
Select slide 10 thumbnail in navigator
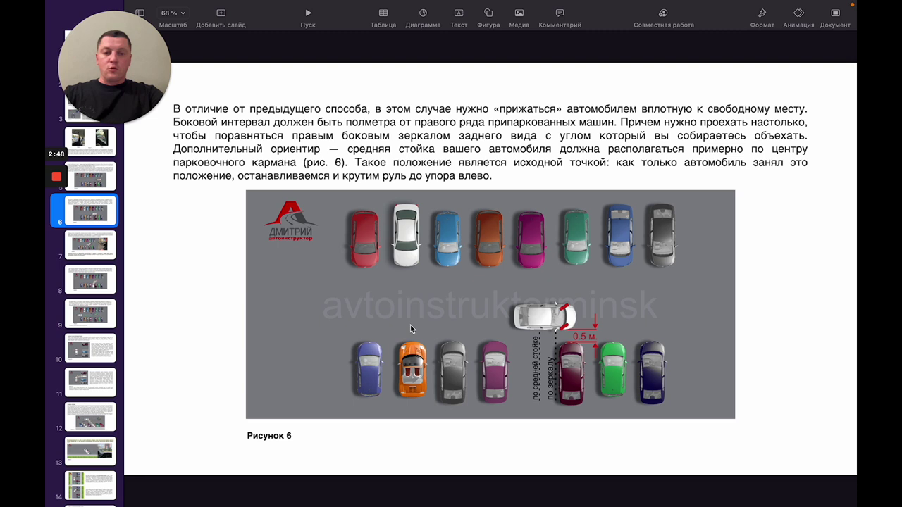[90, 347]
